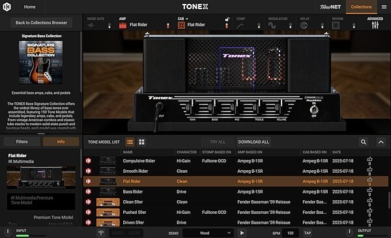Open the Collections tab
The width and height of the screenshot is (391, 238).
coord(361,7)
